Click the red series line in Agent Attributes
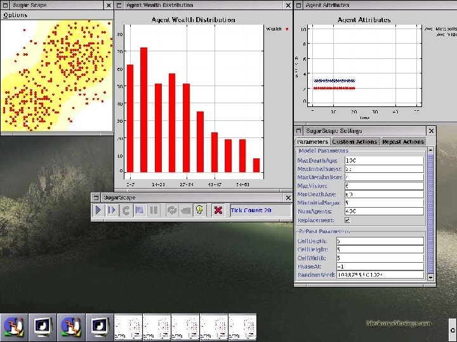The image size is (457, 342). 334,88
